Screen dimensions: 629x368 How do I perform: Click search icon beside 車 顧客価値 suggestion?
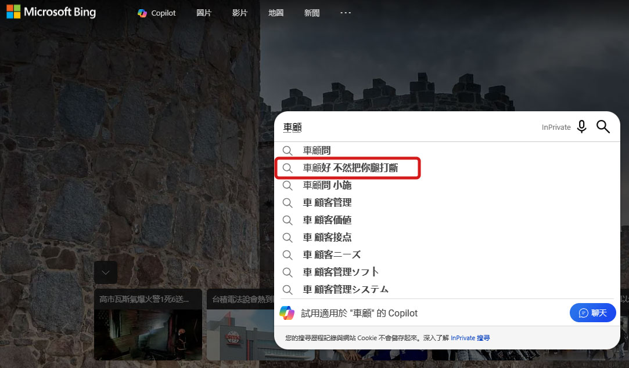pyautogui.click(x=287, y=220)
